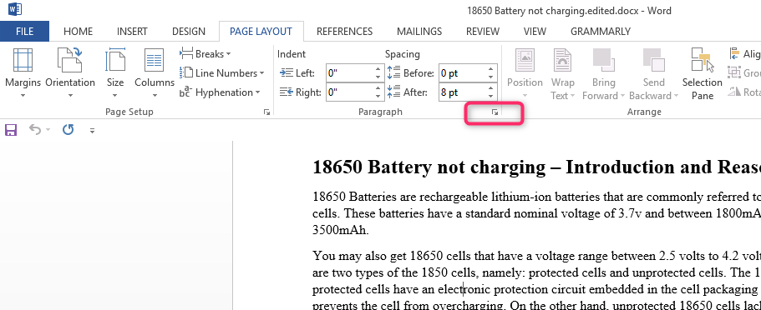Click the Bring Forward button
The height and width of the screenshot is (310, 761).
[604, 73]
